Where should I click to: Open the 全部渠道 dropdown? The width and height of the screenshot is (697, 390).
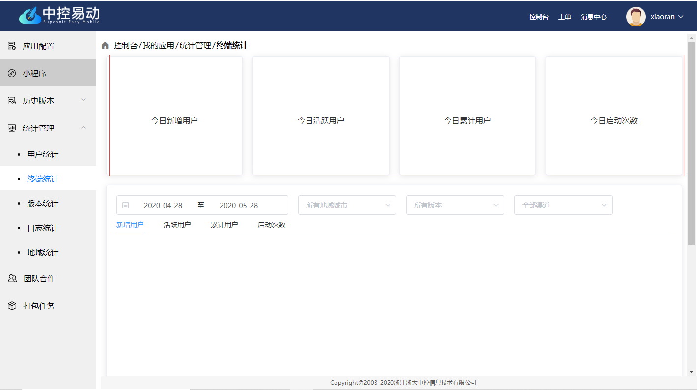(x=563, y=205)
